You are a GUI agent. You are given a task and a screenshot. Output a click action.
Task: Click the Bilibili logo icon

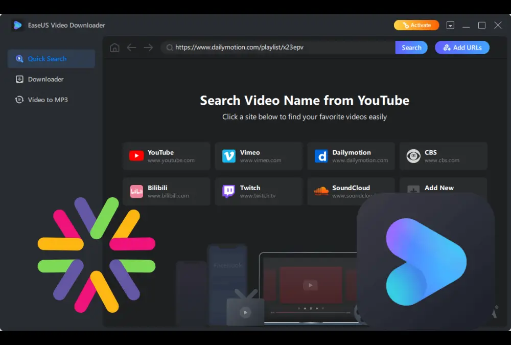tap(136, 192)
